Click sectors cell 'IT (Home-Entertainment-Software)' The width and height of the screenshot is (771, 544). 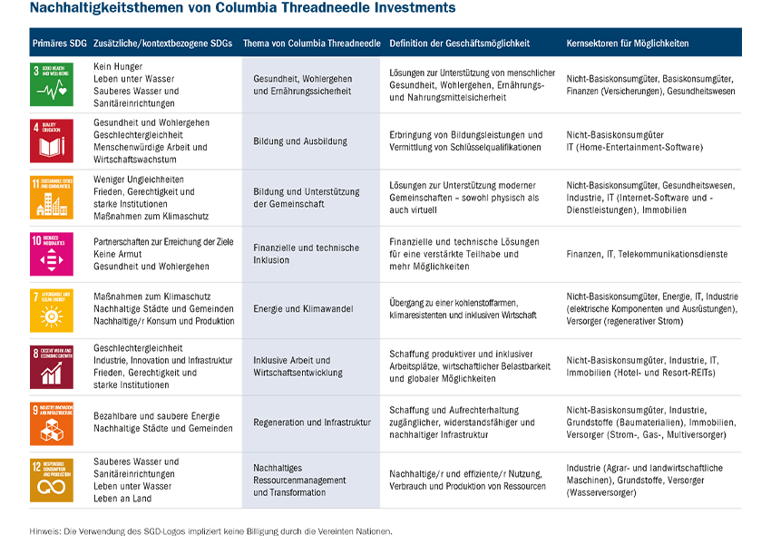point(635,147)
